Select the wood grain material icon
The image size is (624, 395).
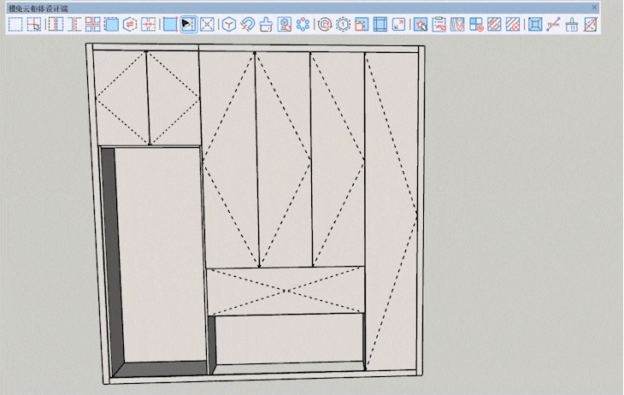tap(458, 25)
